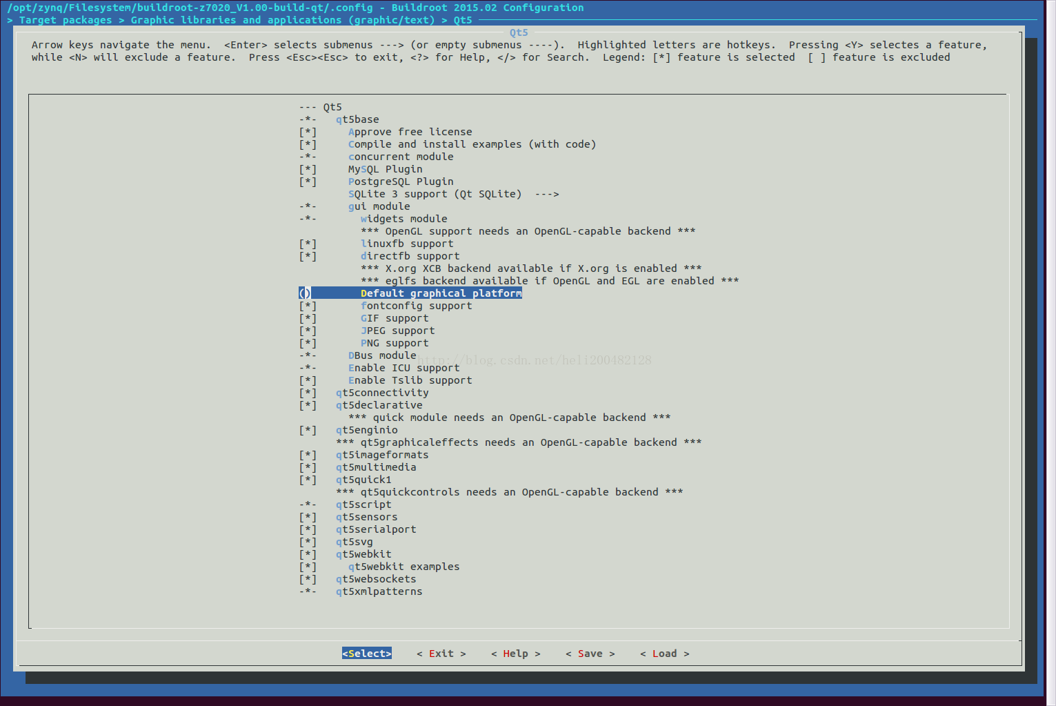Uncheck the MySQL Plugin option
1056x706 pixels.
pos(308,169)
